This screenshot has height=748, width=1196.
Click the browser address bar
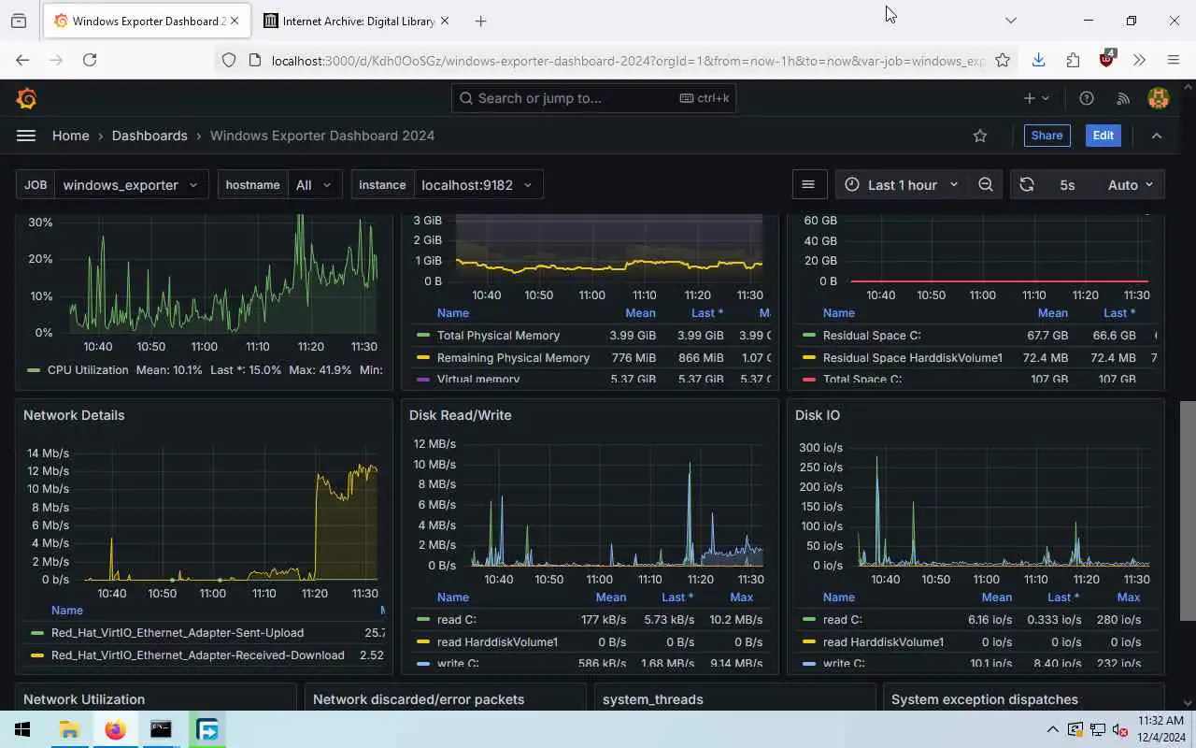click(x=626, y=60)
